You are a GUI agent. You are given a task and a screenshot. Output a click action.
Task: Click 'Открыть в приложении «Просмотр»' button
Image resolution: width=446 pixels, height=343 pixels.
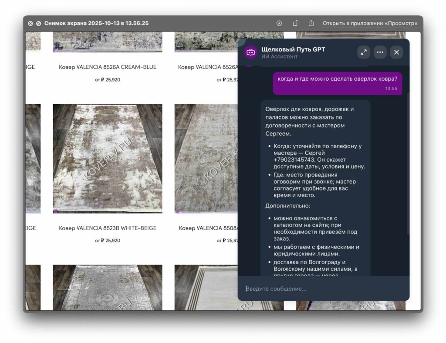[370, 23]
